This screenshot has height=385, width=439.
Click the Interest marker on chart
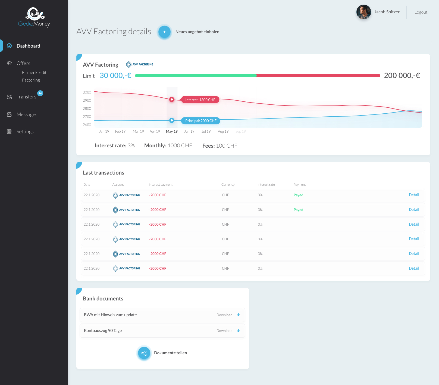[172, 100]
